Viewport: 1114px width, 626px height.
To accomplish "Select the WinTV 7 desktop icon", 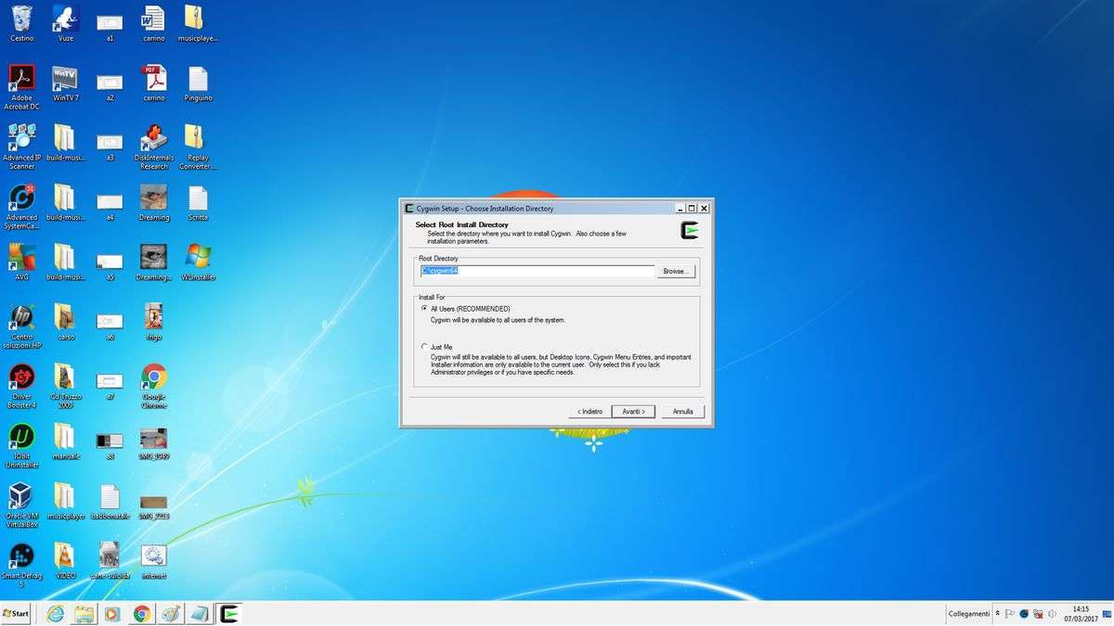I will 65,83.
